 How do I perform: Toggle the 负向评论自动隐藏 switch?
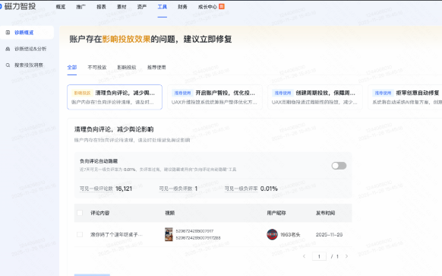(339, 166)
